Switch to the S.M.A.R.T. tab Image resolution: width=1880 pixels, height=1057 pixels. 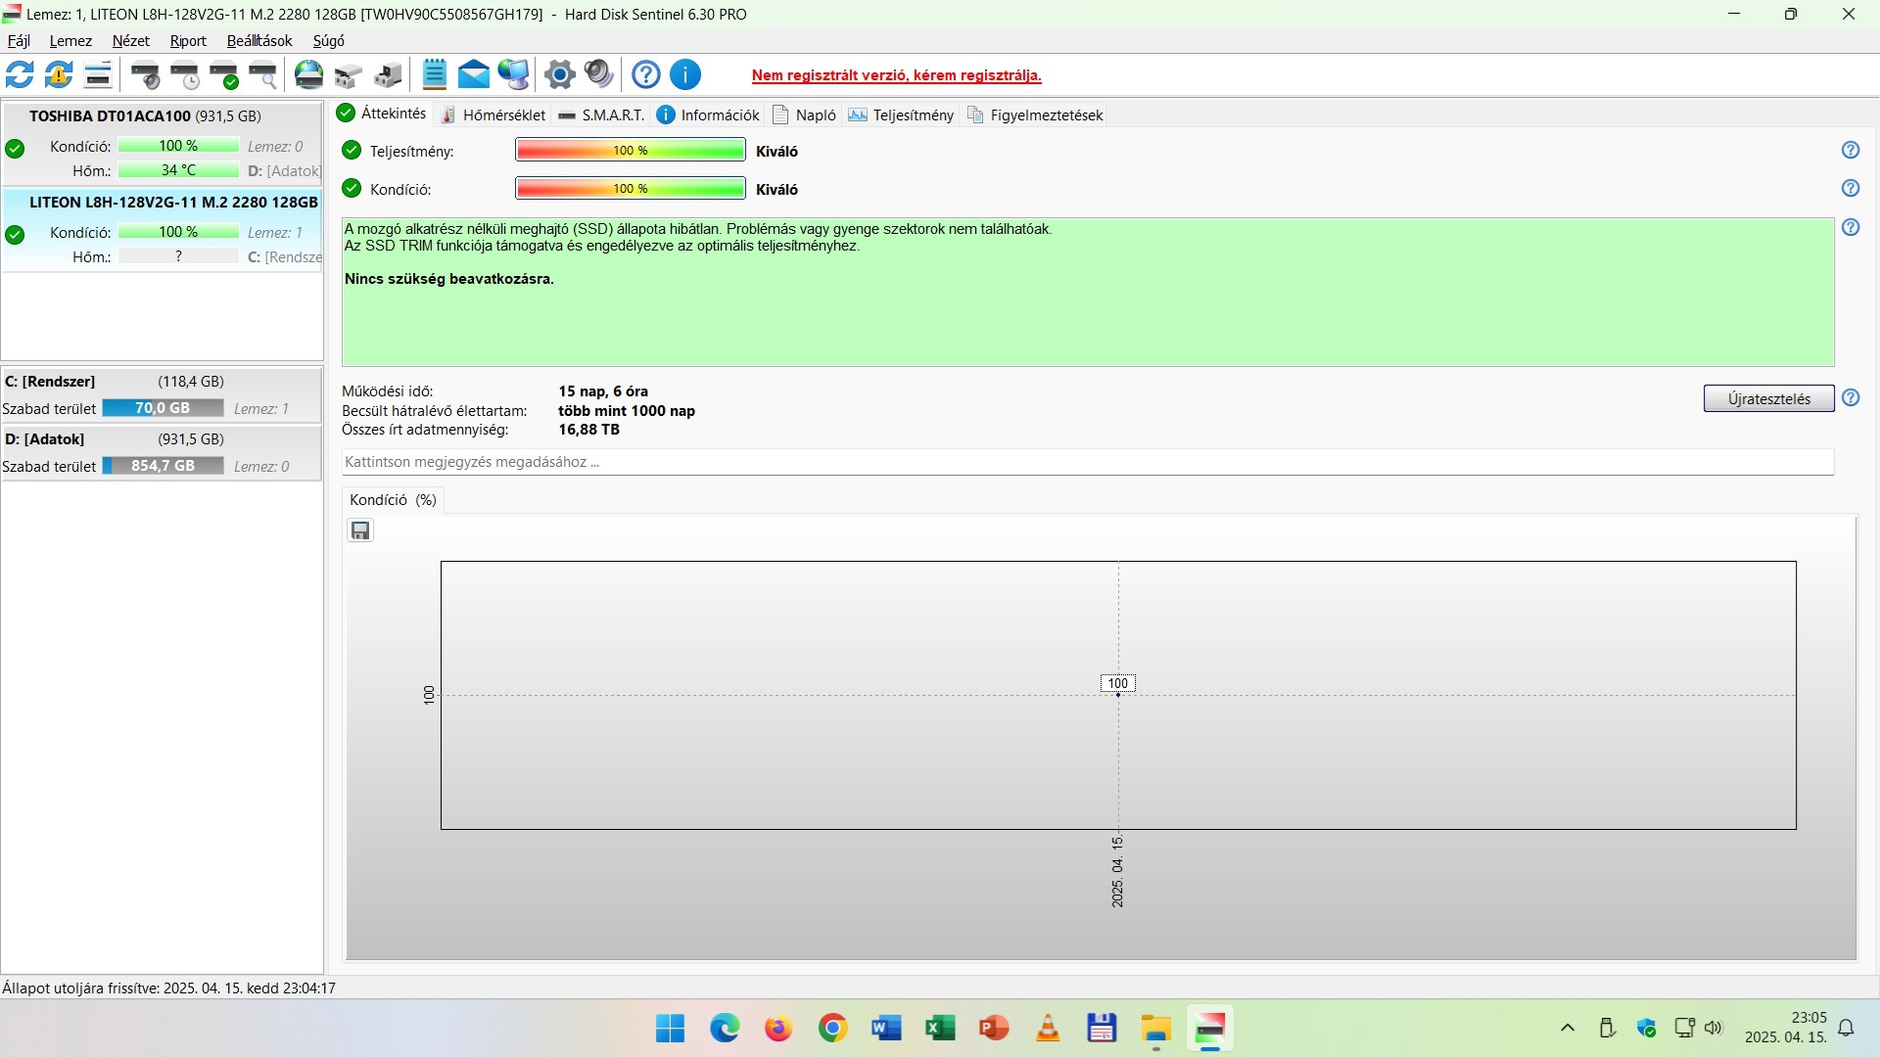coord(601,115)
